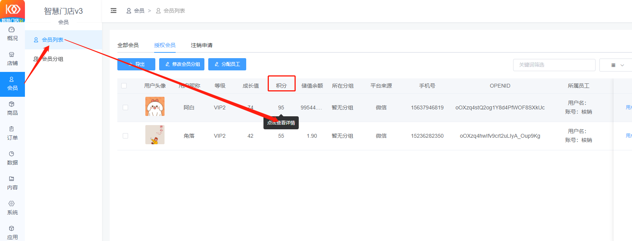The height and width of the screenshot is (241, 632).
Task: Open the column display grid dropdown
Action: click(617, 65)
